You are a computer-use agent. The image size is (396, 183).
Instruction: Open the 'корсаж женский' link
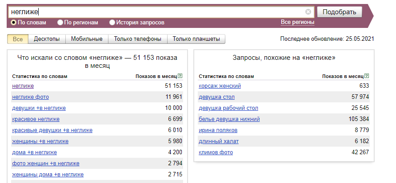click(x=220, y=86)
